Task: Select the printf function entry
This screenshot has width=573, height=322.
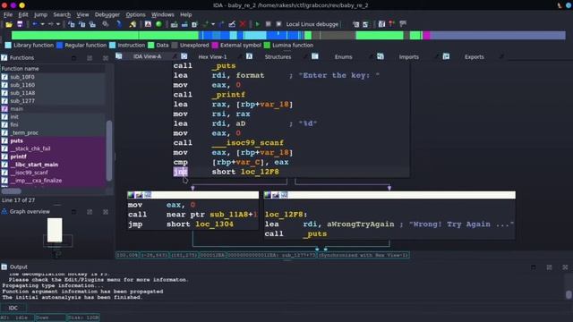Action: point(53,157)
